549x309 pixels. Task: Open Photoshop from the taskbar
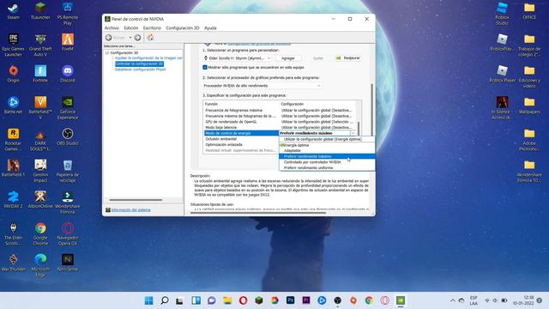290,300
